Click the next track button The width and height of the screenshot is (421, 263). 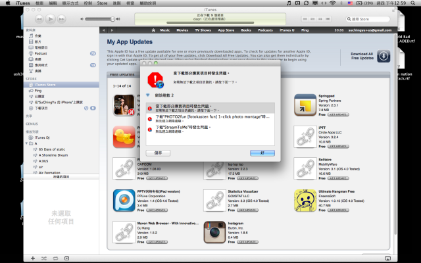click(x=61, y=19)
